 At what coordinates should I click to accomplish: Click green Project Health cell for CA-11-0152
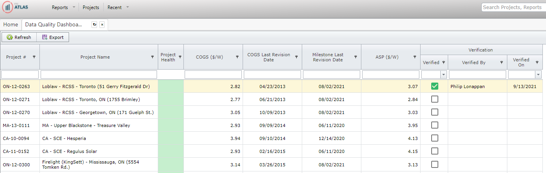pos(171,151)
